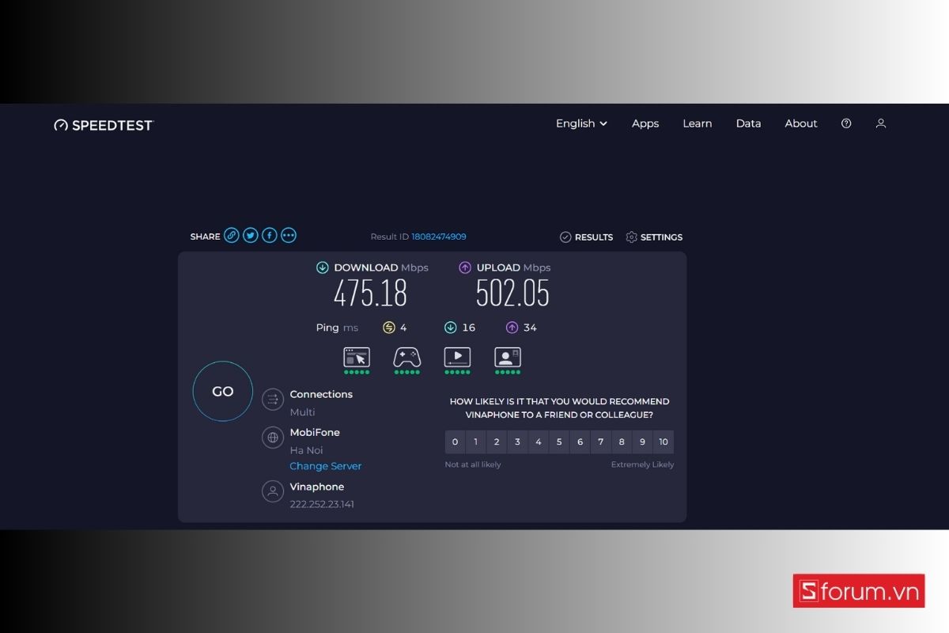Screen dimensions: 949x633
Task: Click the idle ping icon showing 4
Action: [388, 328]
